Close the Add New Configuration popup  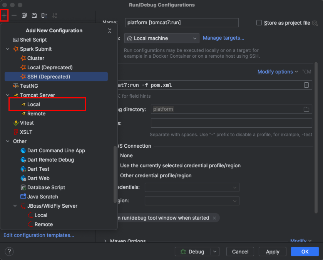tap(110, 31)
